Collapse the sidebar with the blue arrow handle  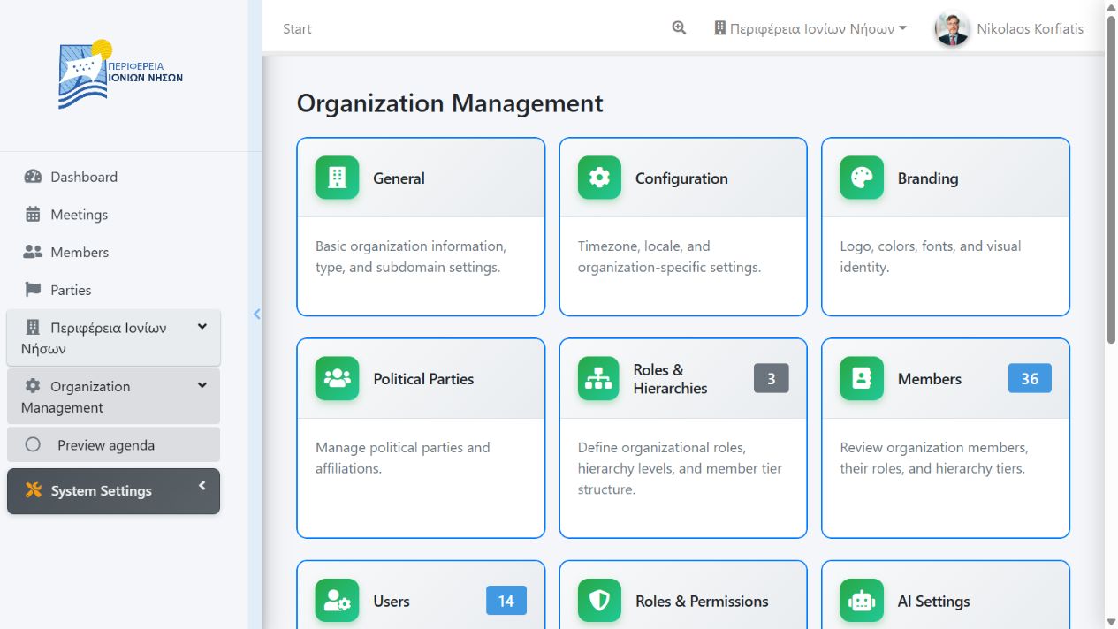[x=256, y=314]
